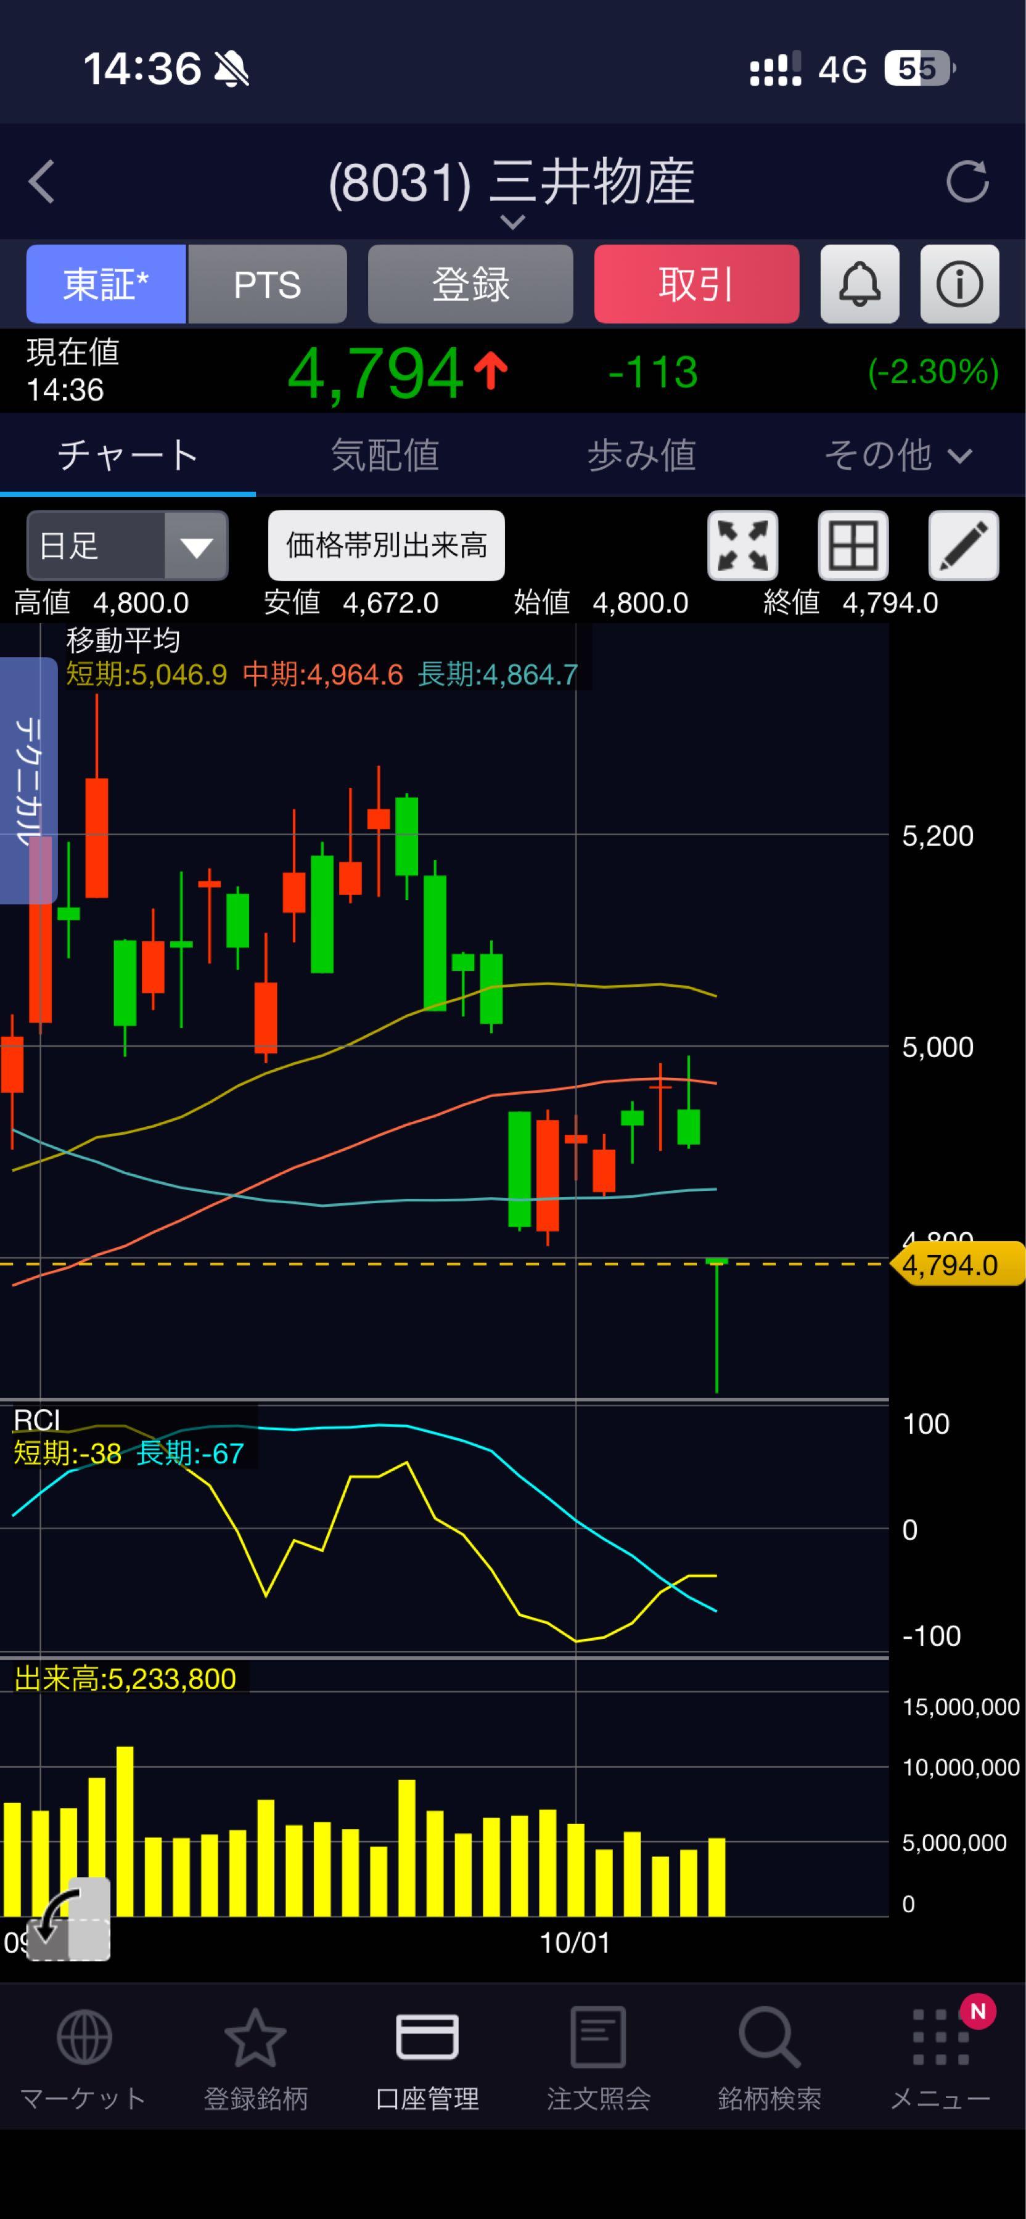Screen dimensions: 1026x2219
Task: Select the 東証 exchange toggle
Action: click(106, 284)
